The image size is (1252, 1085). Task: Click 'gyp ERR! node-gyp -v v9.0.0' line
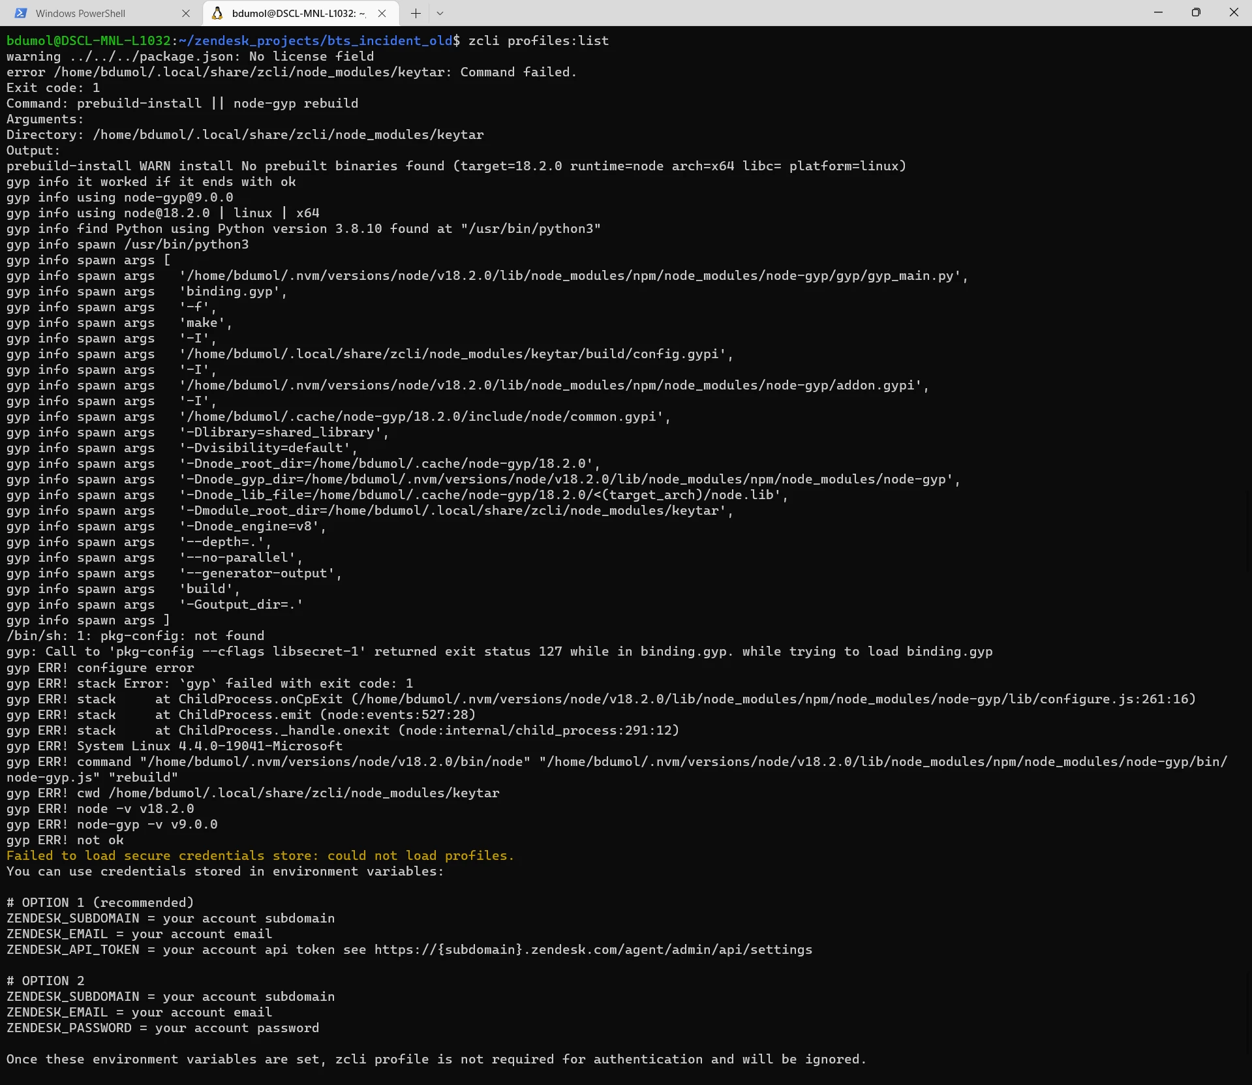(112, 824)
